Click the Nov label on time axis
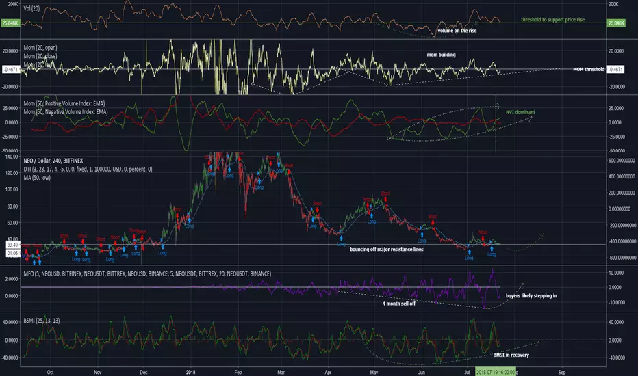The image size is (638, 376). [97, 372]
